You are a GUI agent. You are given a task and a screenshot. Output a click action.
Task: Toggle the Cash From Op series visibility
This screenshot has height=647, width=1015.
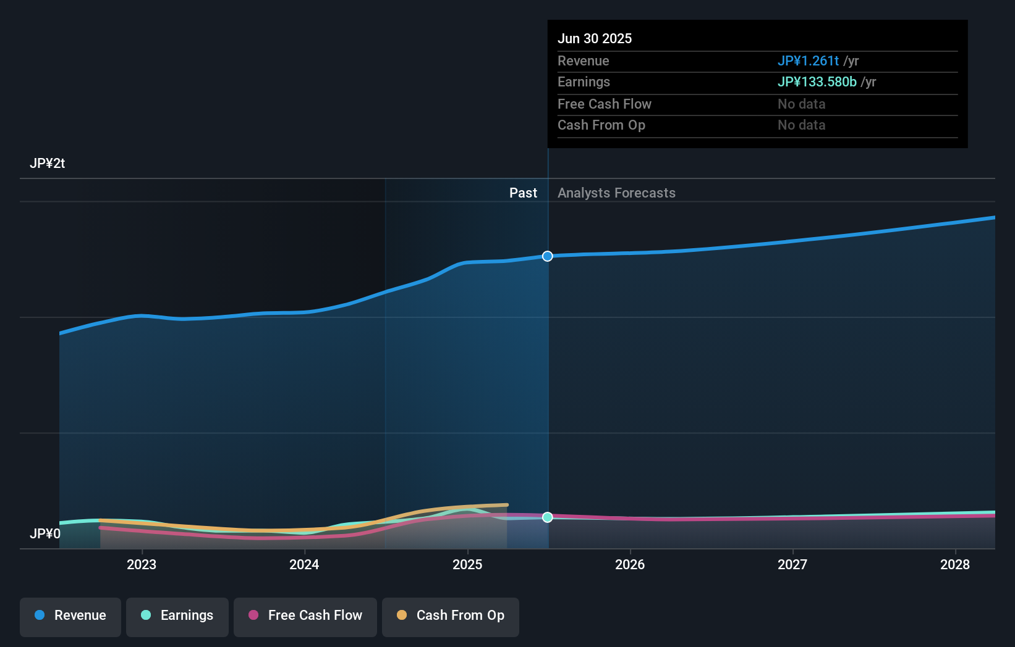(x=450, y=616)
